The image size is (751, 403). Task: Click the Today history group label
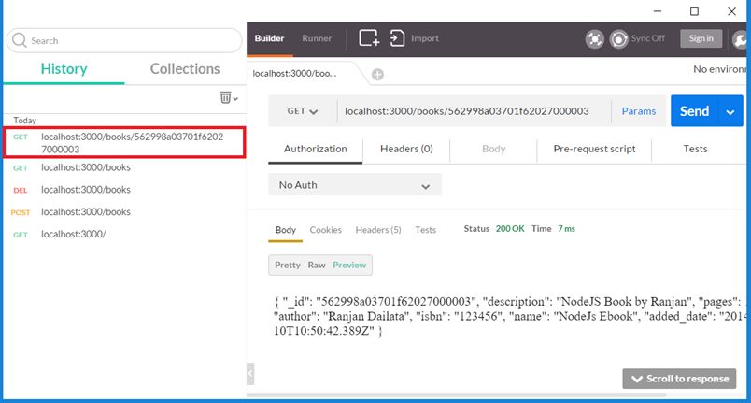point(25,121)
